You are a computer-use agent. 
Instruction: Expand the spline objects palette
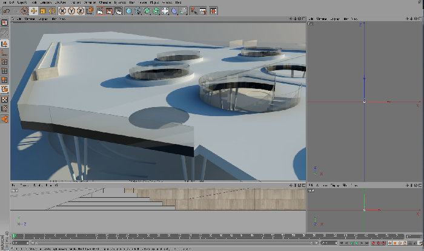[x=138, y=11]
